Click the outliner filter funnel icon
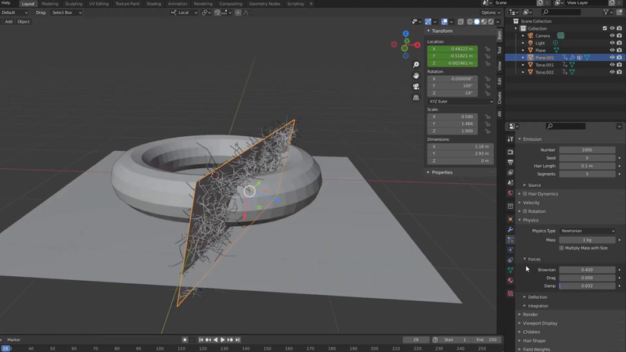 [x=607, y=13]
